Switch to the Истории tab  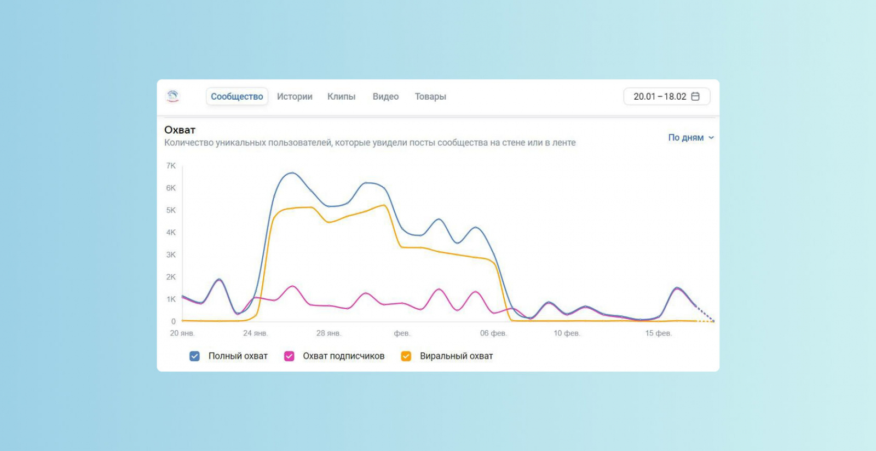(x=295, y=96)
